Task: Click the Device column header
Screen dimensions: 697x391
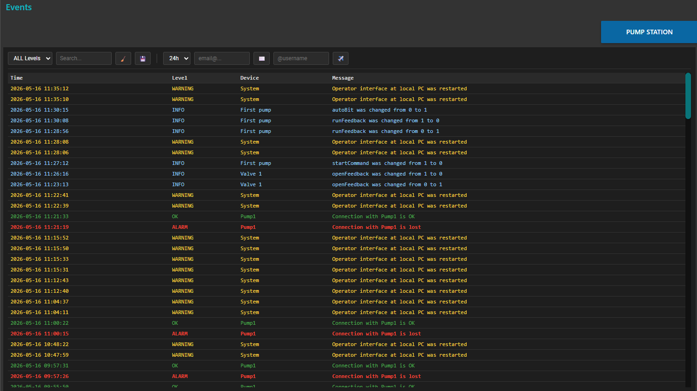Action: tap(250, 78)
